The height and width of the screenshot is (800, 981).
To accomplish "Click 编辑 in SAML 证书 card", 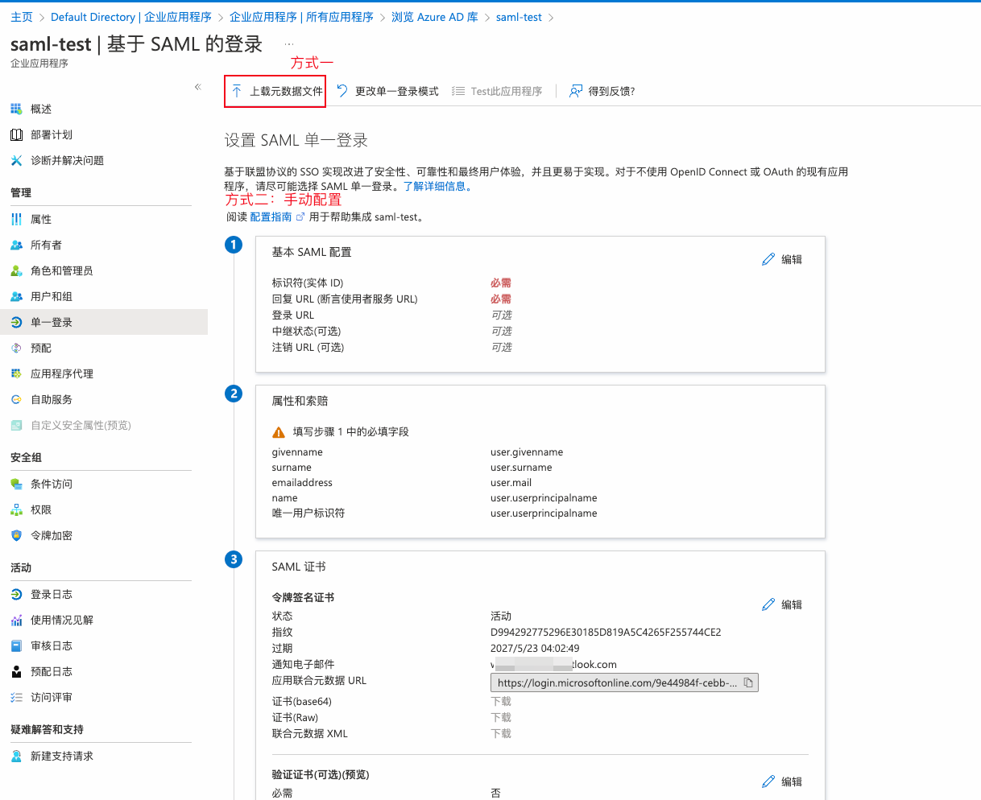I will click(x=792, y=604).
